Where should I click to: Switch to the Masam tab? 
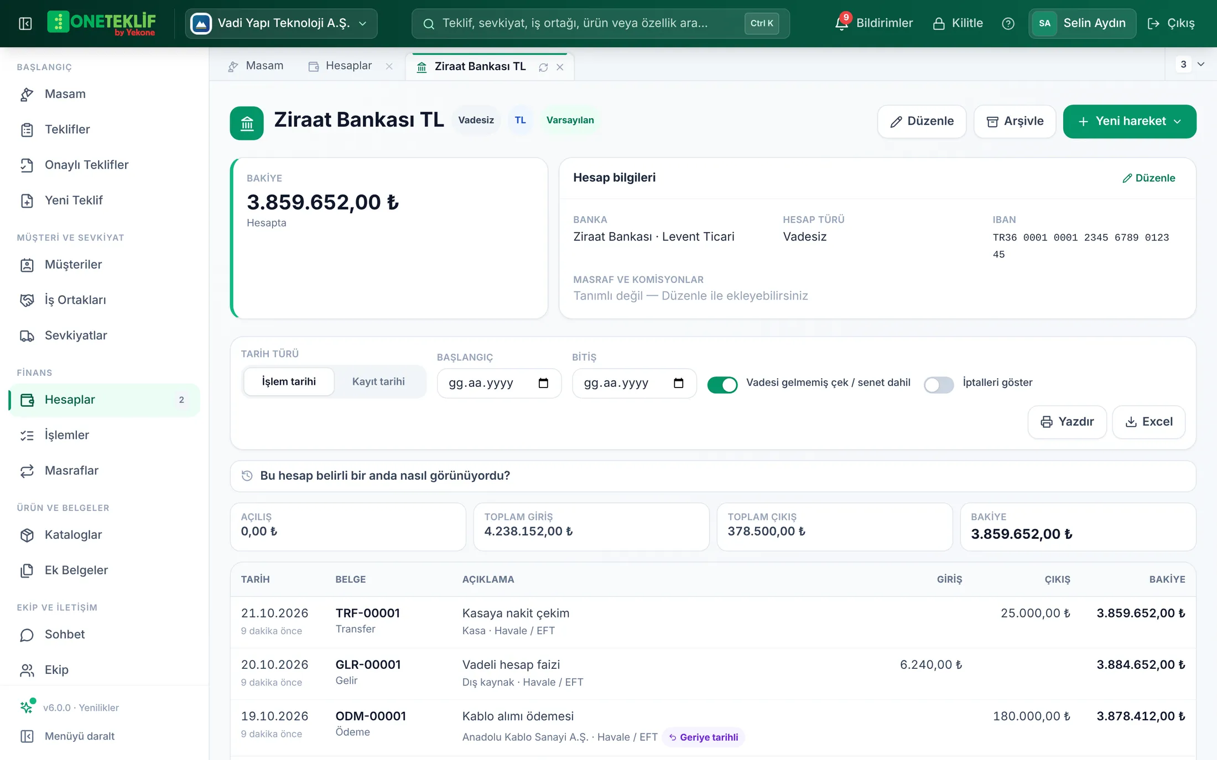coord(256,66)
